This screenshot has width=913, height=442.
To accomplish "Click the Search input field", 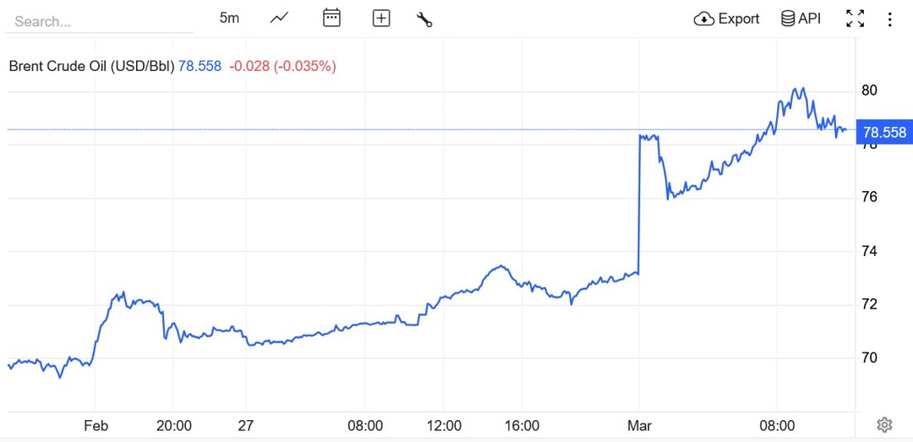I will tap(99, 21).
